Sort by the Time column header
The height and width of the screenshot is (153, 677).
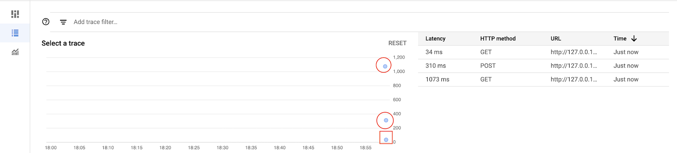620,38
